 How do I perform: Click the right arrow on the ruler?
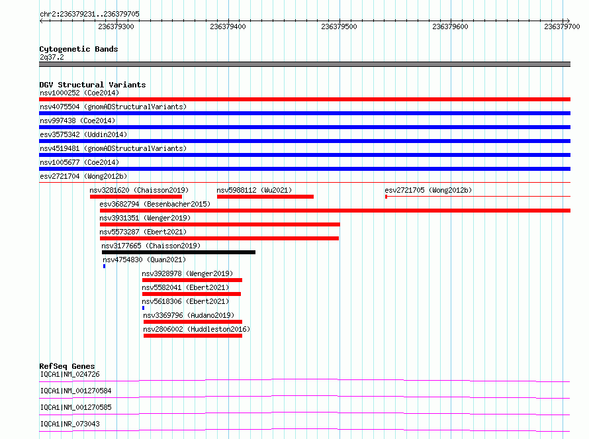(568, 21)
